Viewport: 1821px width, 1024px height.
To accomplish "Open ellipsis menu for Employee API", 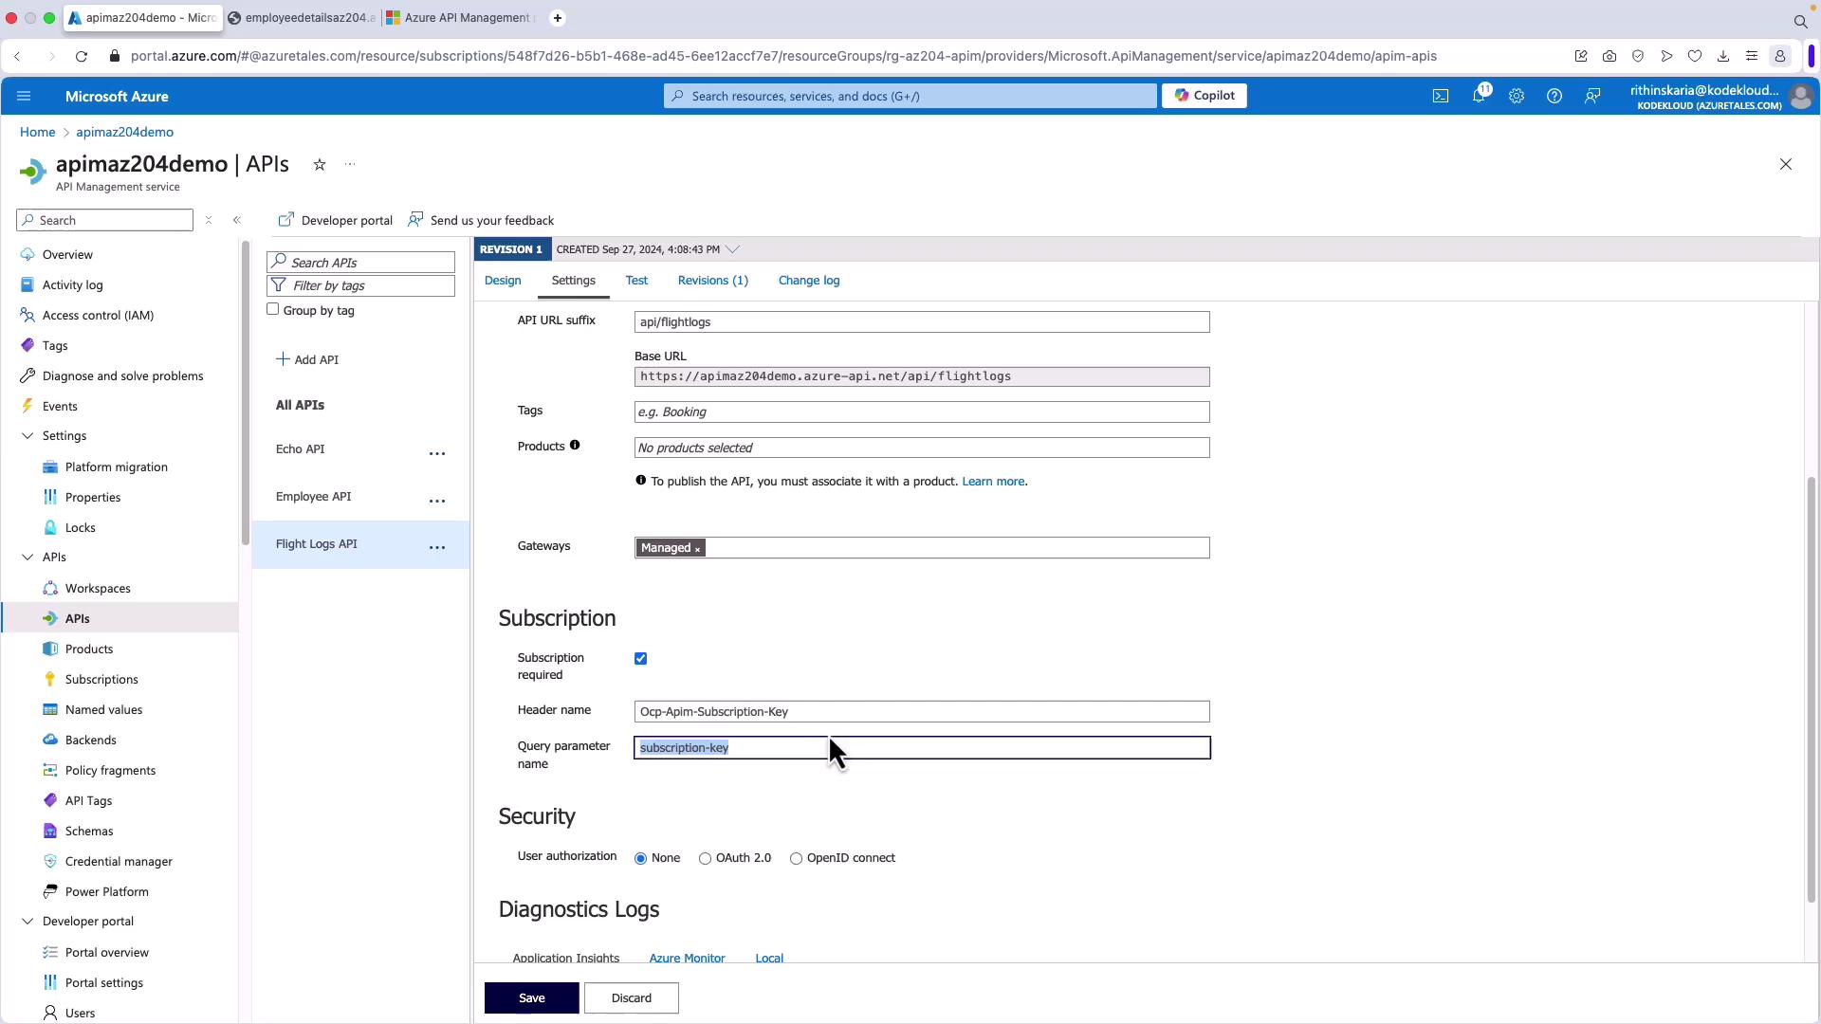I will (437, 501).
